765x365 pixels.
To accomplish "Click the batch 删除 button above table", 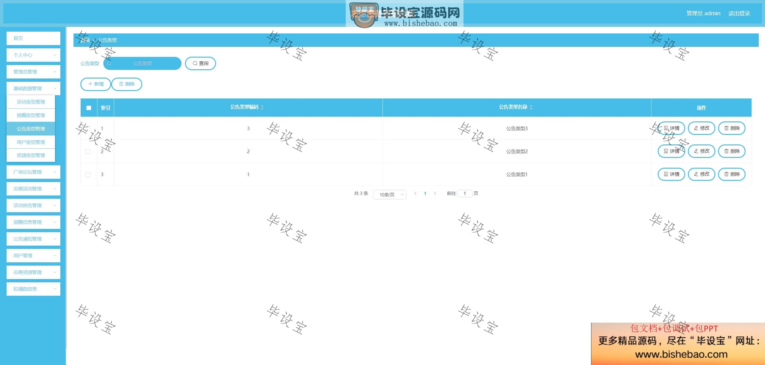I will pos(127,84).
